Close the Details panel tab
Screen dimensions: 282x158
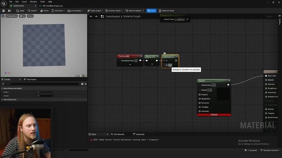20,79
